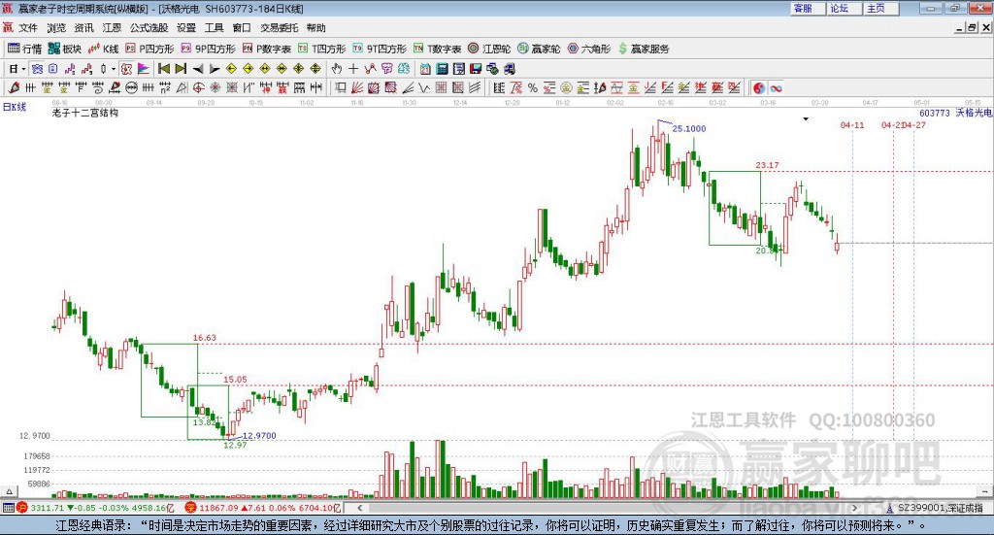
Task: Click the 老子十二宫结构 chart label
Action: [x=85, y=113]
